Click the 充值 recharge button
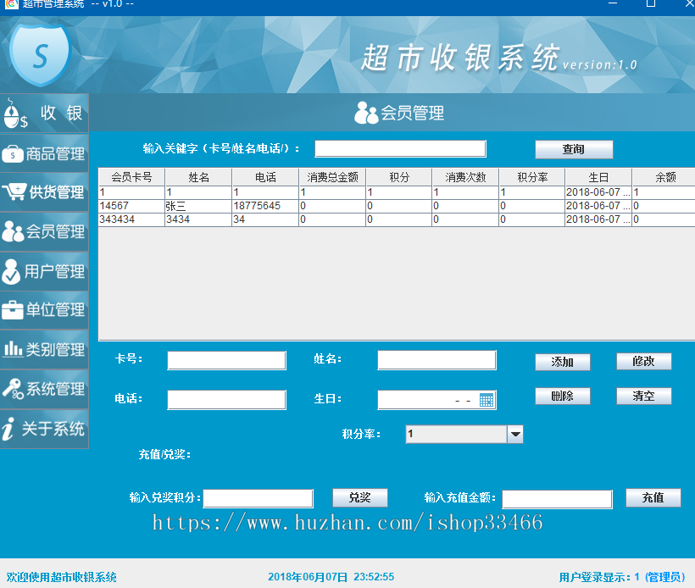Viewport: 695px width, 588px height. tap(653, 498)
